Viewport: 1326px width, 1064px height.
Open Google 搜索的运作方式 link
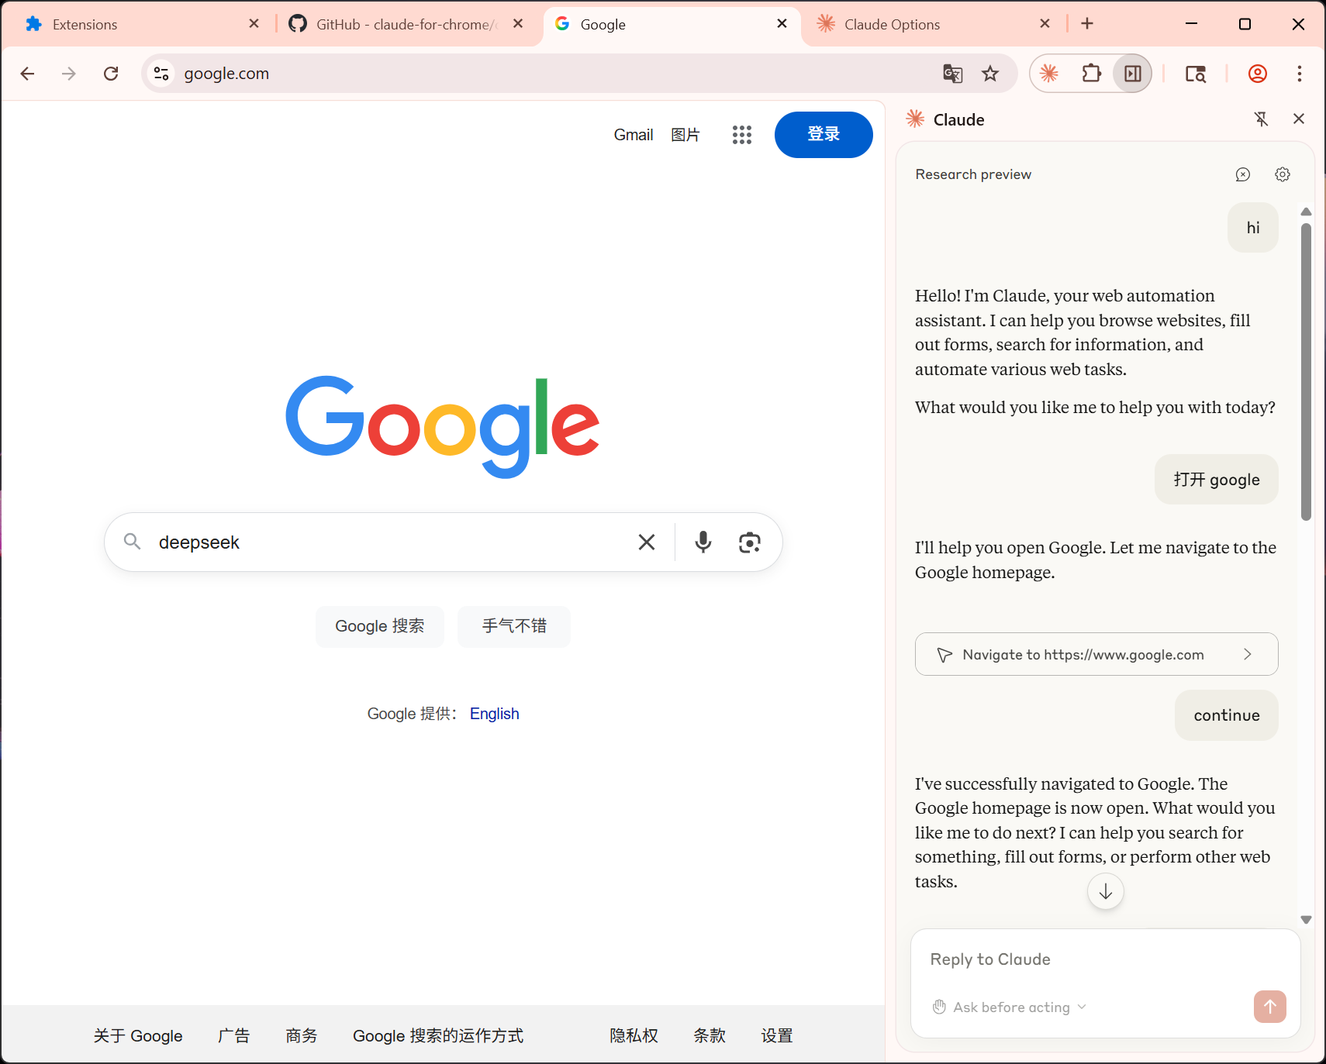pyautogui.click(x=438, y=1036)
